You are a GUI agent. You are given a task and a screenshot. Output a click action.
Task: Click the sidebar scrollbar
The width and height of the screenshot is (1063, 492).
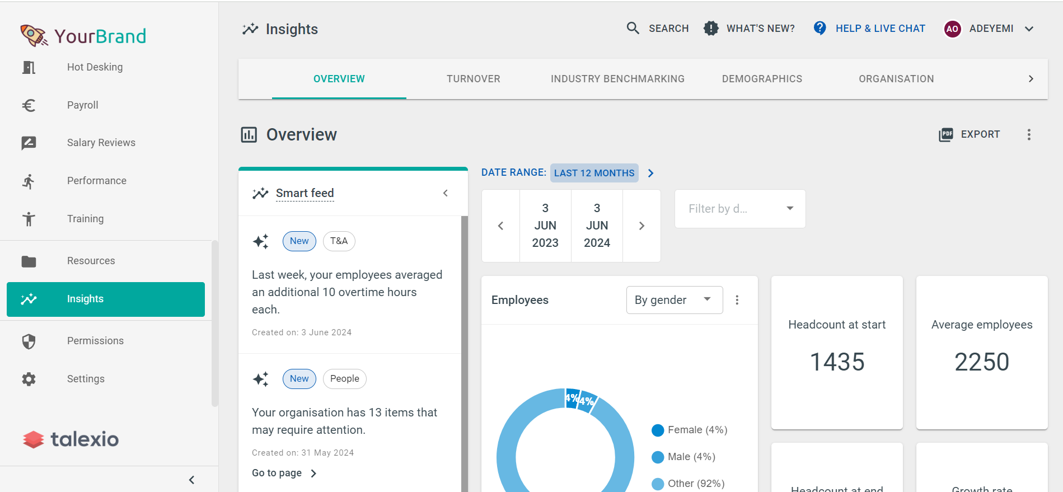(x=215, y=324)
